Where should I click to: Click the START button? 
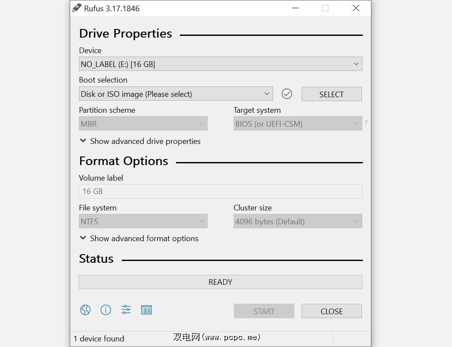click(264, 311)
